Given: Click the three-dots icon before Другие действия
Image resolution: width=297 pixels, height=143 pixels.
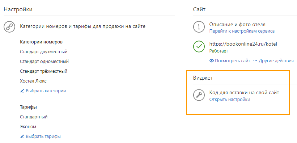Looking at the screenshot, I should (255, 61).
